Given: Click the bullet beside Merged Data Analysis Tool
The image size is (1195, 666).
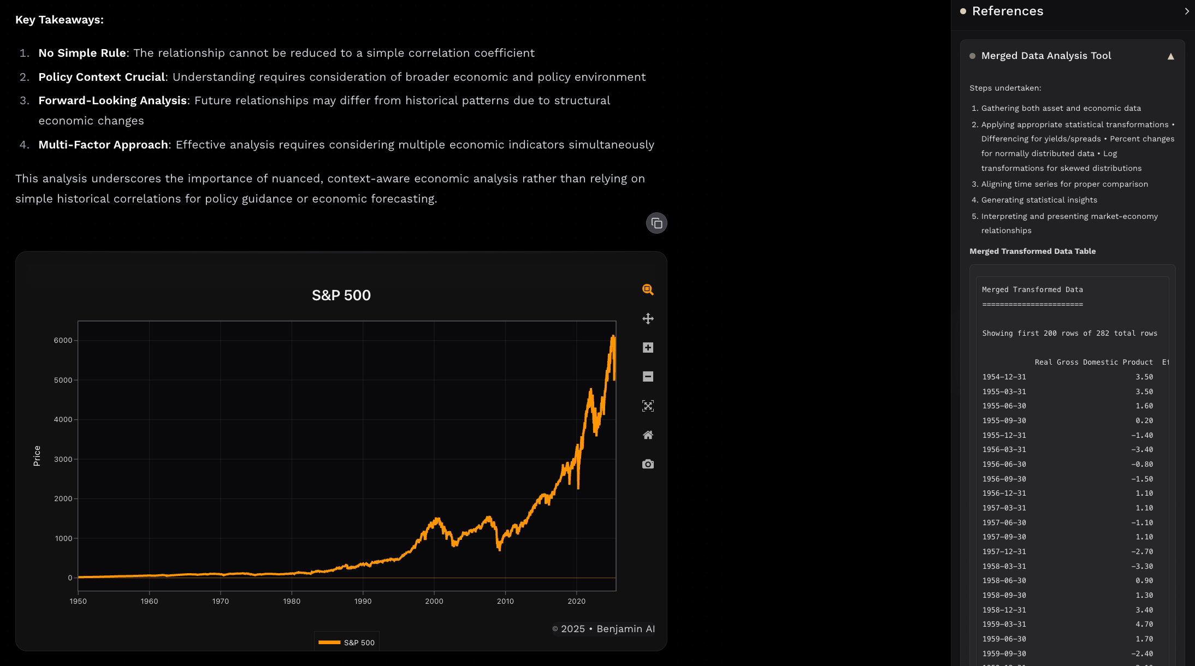Looking at the screenshot, I should click(x=972, y=55).
